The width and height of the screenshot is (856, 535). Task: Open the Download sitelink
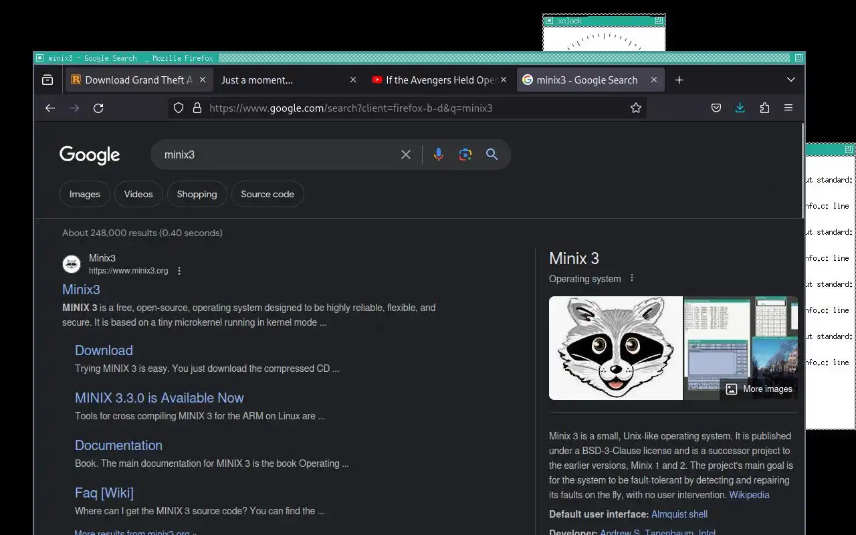click(104, 350)
